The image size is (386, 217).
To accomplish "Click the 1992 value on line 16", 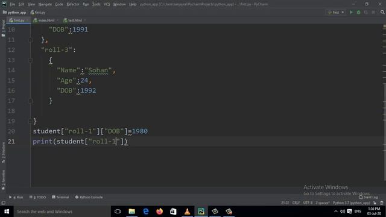I will coord(88,90).
